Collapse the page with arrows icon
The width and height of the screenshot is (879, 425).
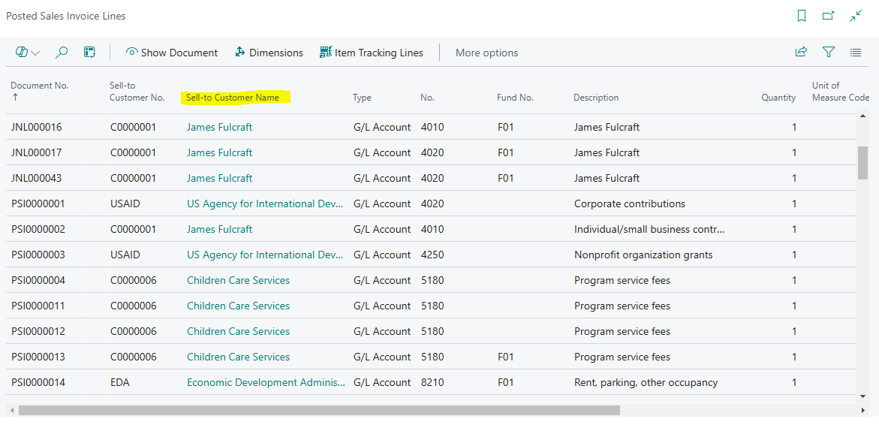[x=856, y=17]
